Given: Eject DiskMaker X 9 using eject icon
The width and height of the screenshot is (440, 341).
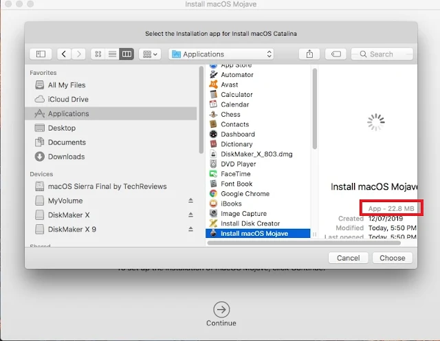Looking at the screenshot, I should pyautogui.click(x=190, y=230).
